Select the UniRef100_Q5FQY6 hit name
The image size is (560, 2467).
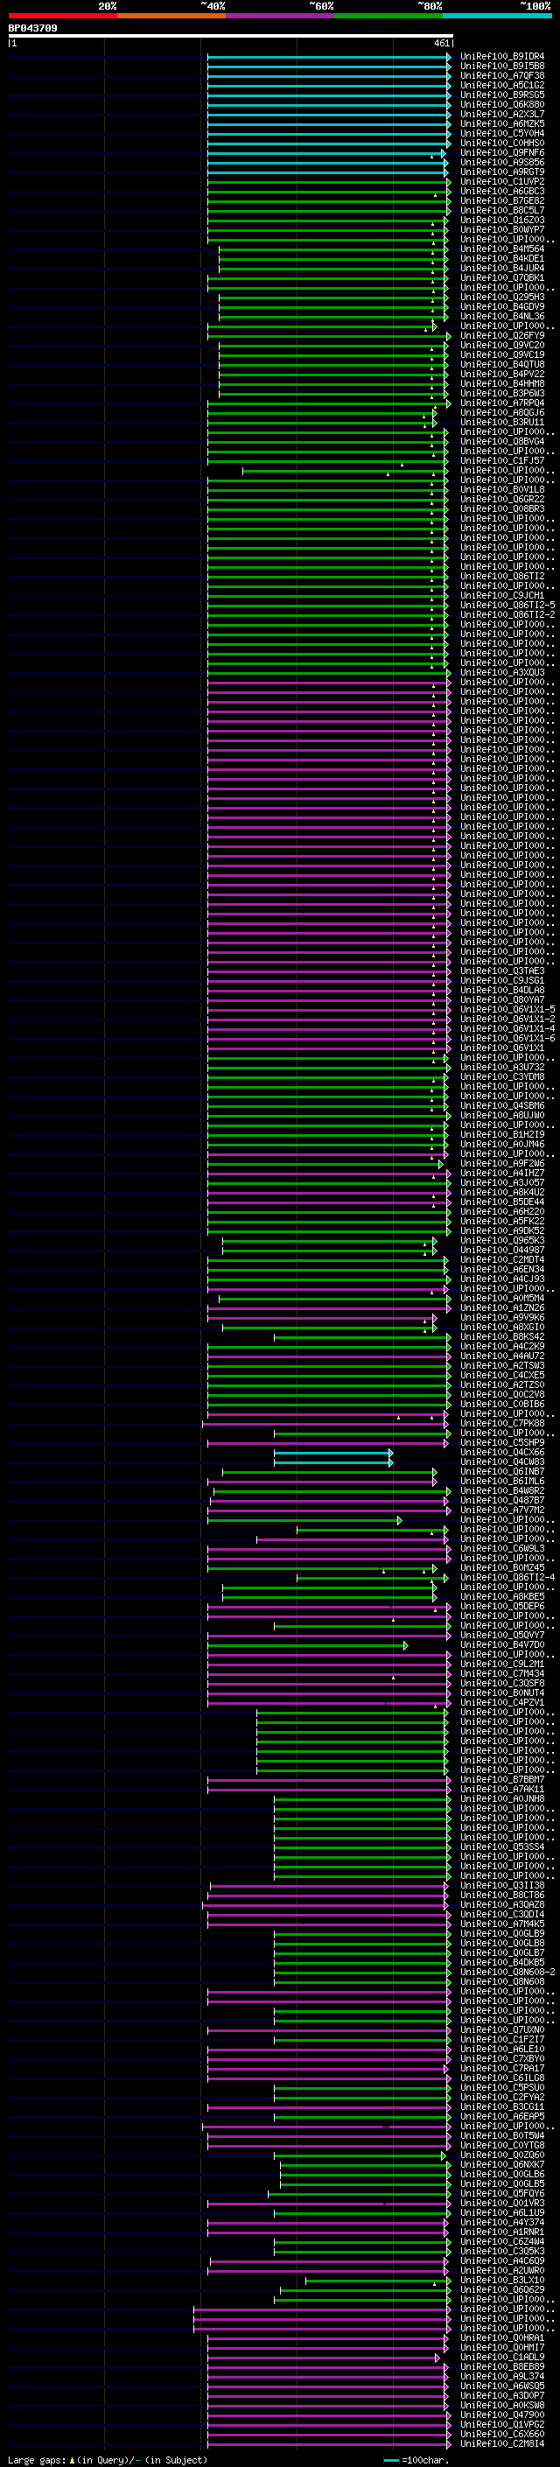click(501, 2193)
